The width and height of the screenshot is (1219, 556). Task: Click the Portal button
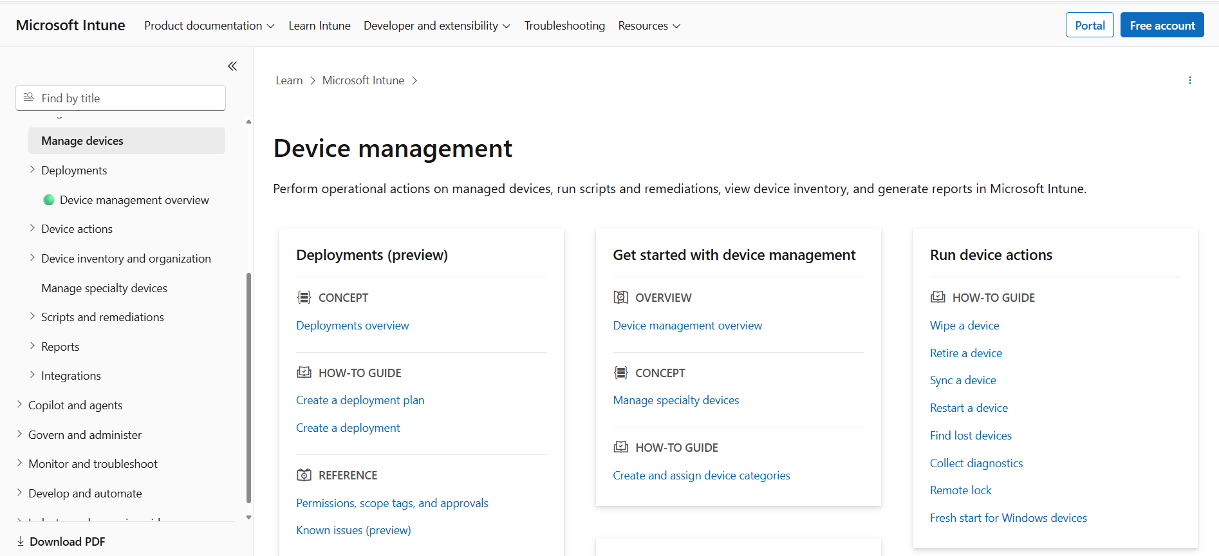(1090, 25)
